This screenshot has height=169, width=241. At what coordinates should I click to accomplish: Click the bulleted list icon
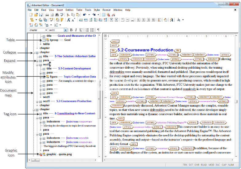tap(92, 30)
